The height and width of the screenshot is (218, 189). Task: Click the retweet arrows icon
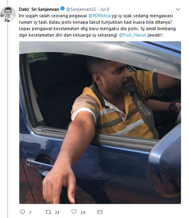tap(48, 212)
